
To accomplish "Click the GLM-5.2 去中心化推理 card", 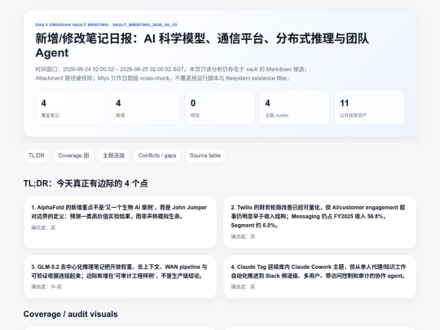I will pos(120,277).
